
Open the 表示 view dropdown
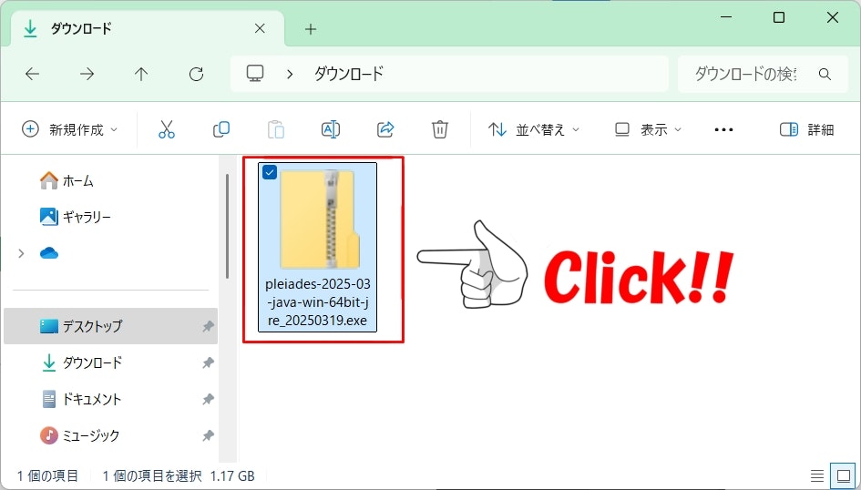648,129
